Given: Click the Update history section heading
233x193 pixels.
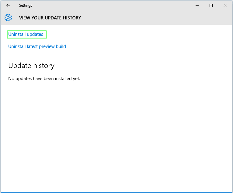Looking at the screenshot, I should tap(31, 66).
